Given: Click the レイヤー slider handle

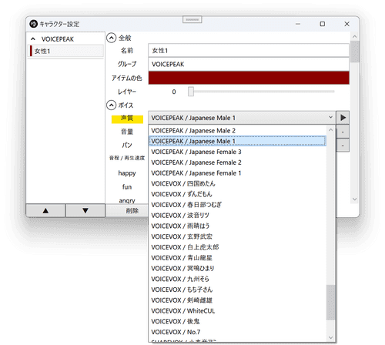Looking at the screenshot, I should click(191, 92).
